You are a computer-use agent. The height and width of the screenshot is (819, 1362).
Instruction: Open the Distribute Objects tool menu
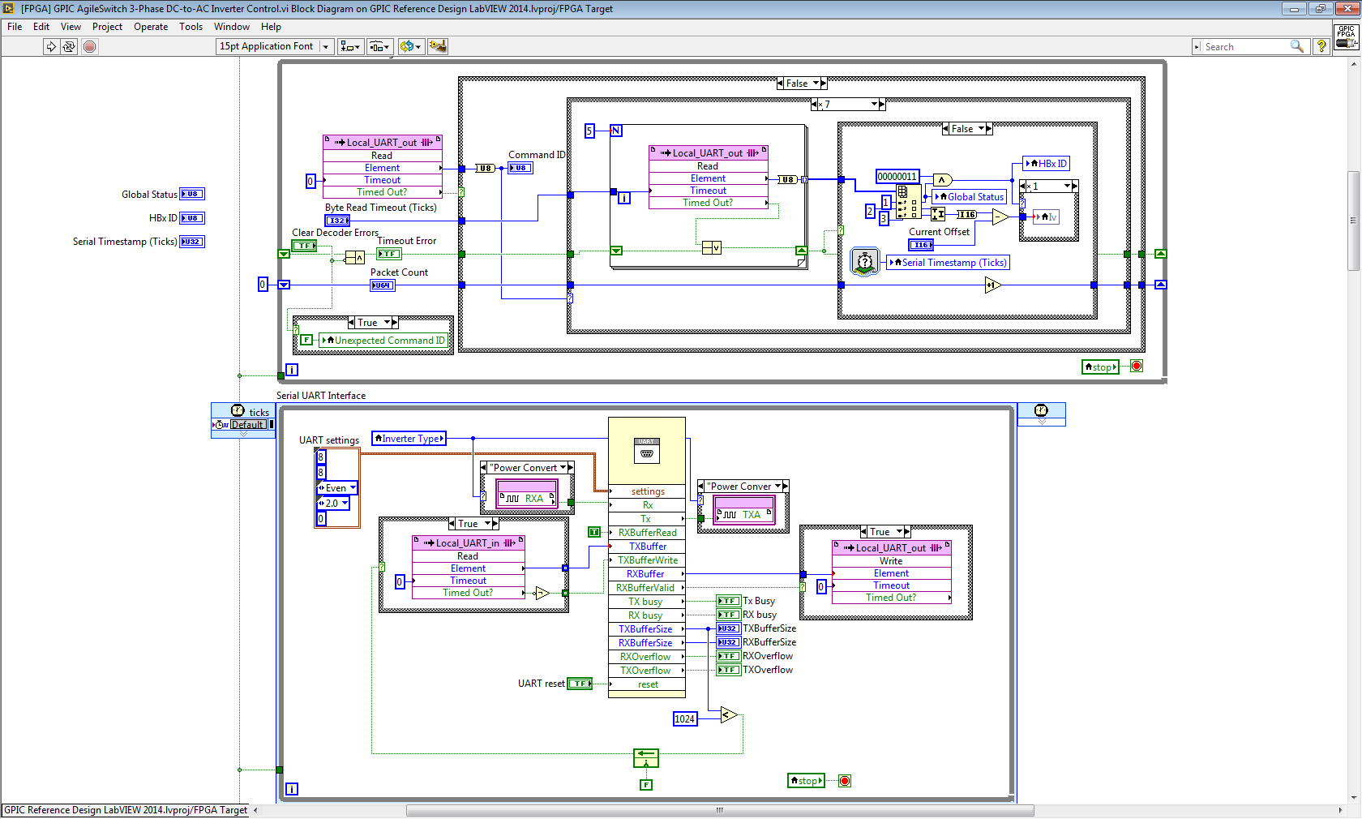pos(380,46)
